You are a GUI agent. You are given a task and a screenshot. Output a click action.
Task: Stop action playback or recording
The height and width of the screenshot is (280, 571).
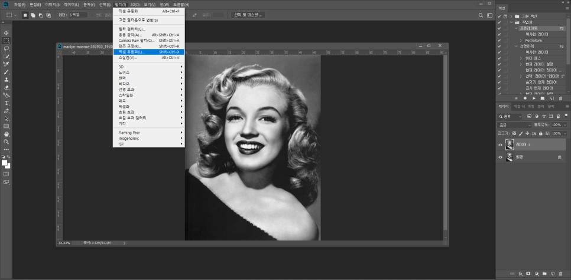click(x=517, y=98)
